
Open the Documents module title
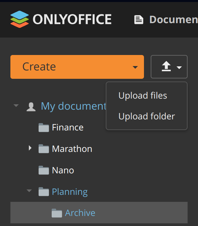click(174, 19)
